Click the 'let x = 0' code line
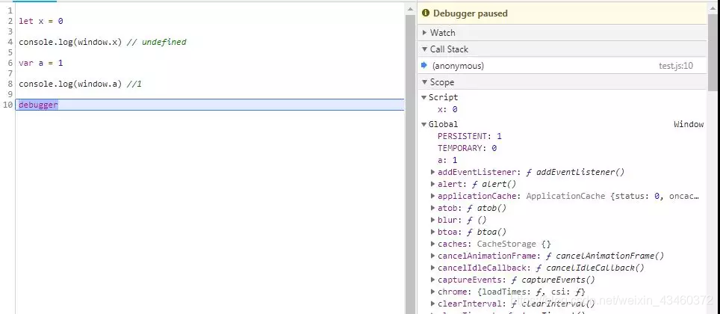 click(x=41, y=21)
